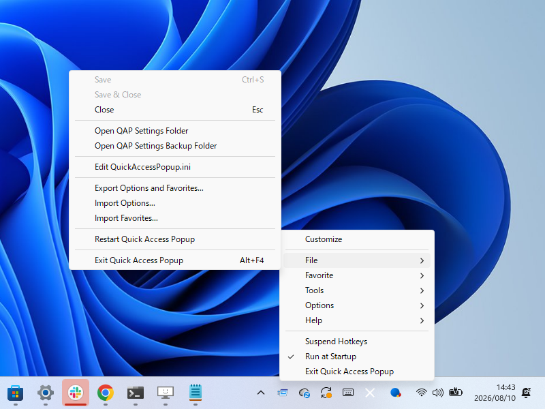The image size is (545, 409).
Task: Click the cloud sync tray icon
Action: click(305, 393)
